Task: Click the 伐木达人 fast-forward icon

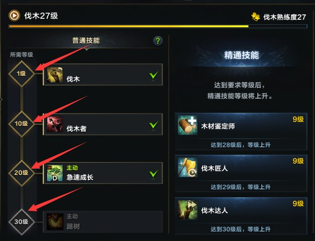Action: click(x=187, y=210)
